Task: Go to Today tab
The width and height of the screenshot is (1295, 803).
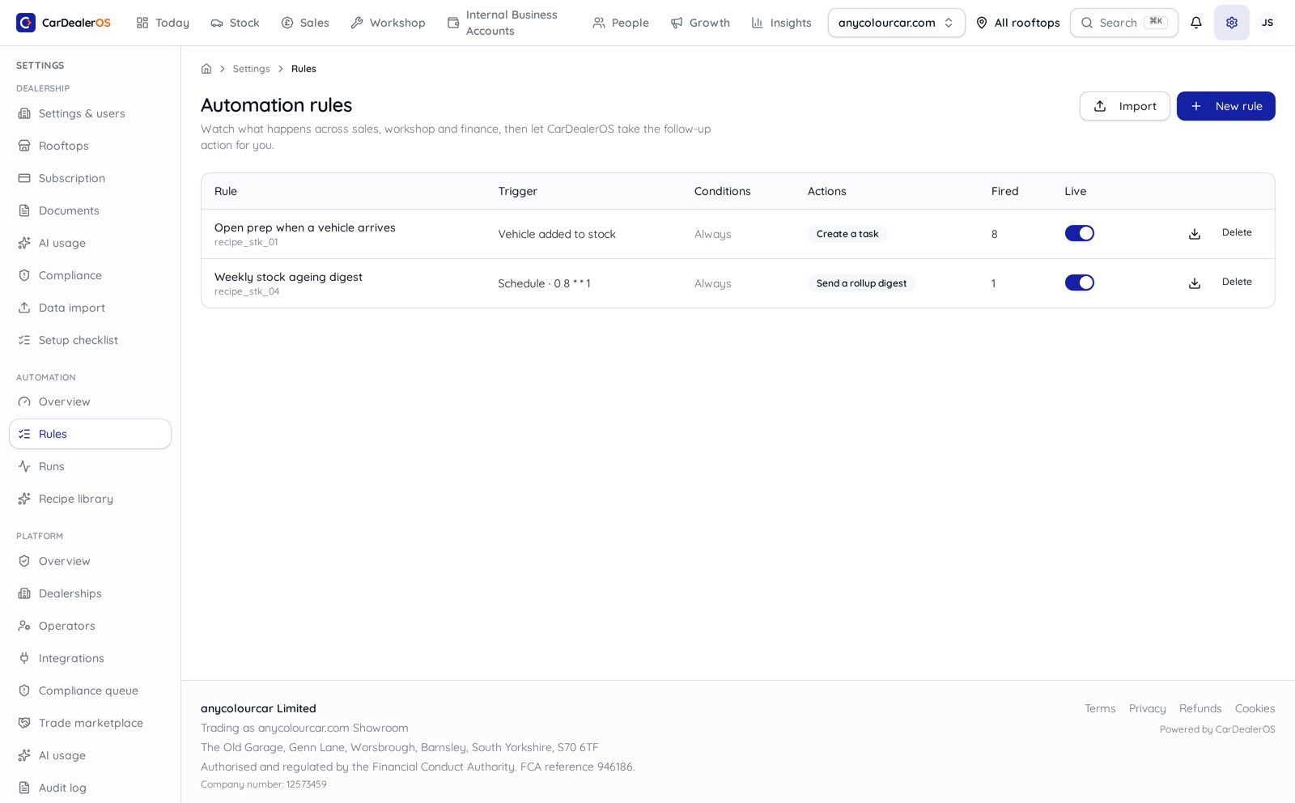Action: coord(163,23)
